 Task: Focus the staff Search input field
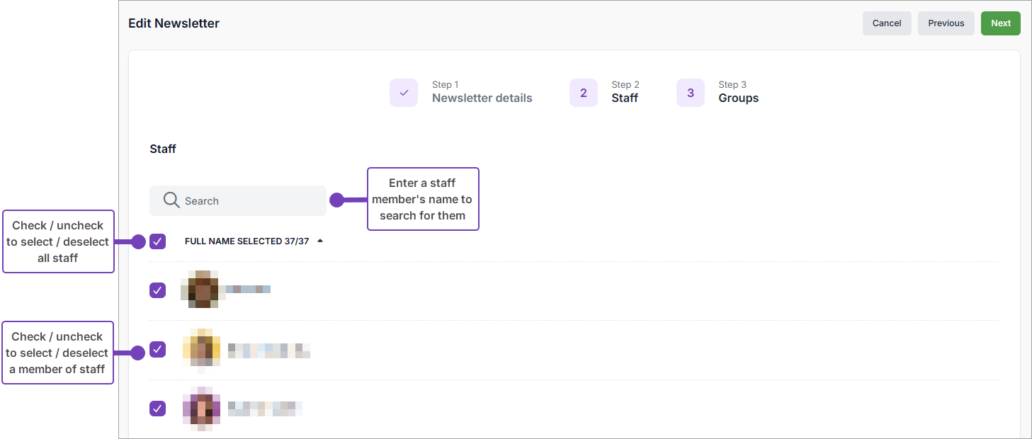point(248,201)
